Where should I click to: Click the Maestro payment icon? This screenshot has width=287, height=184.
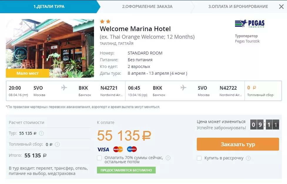coord(132,149)
